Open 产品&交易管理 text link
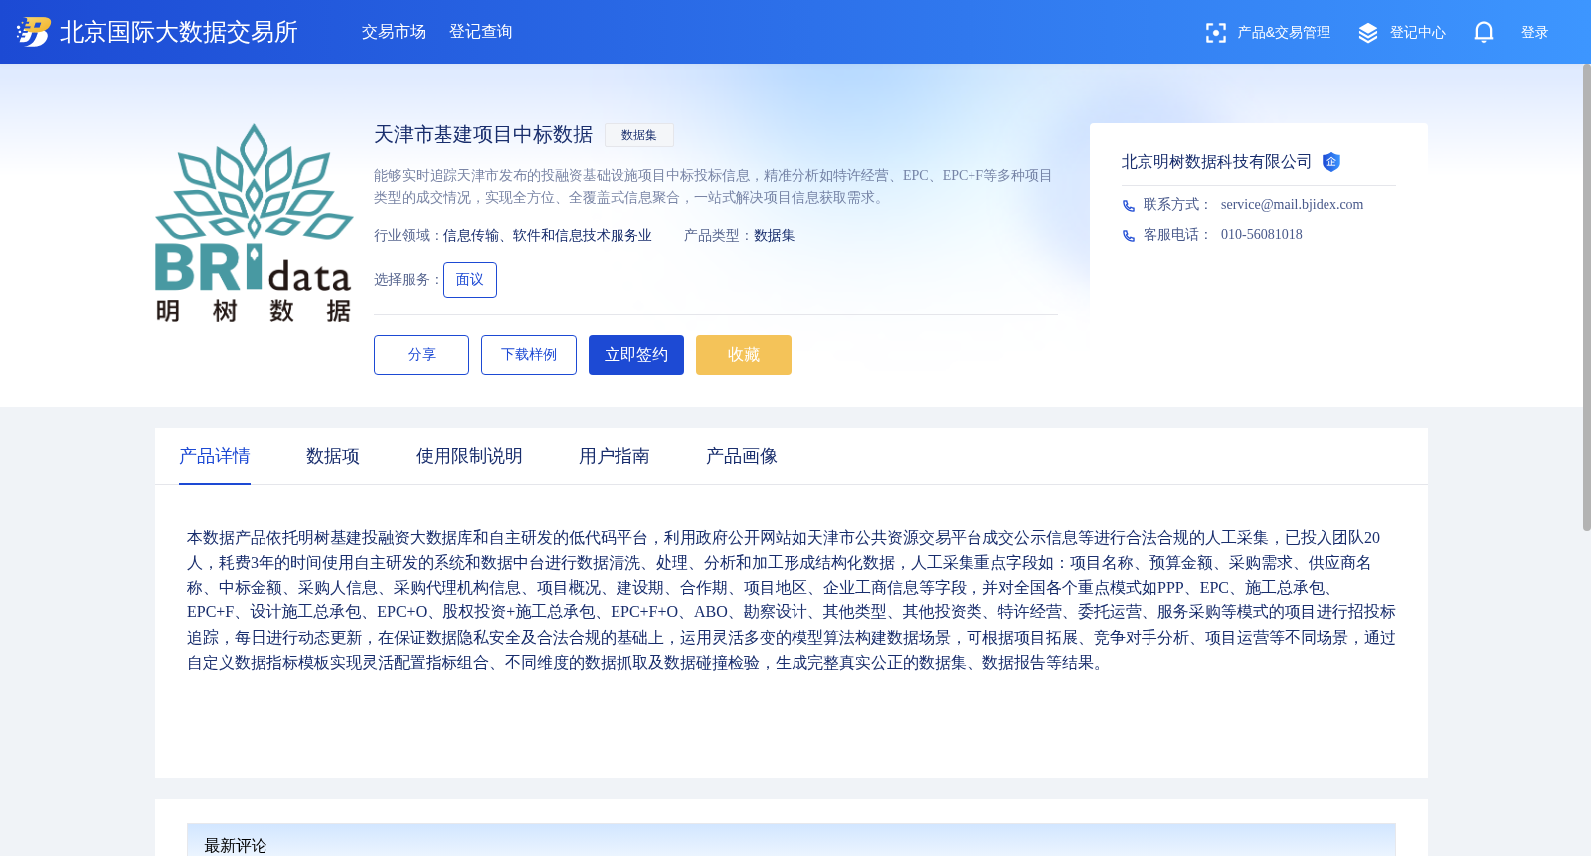The image size is (1591, 856). 1284,33
